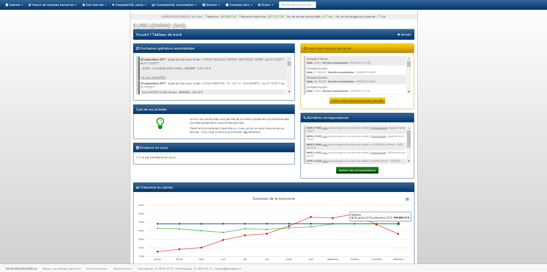This screenshot has height=272, width=547.
Task: Click Gestion des correspondances button
Action: click(357, 170)
